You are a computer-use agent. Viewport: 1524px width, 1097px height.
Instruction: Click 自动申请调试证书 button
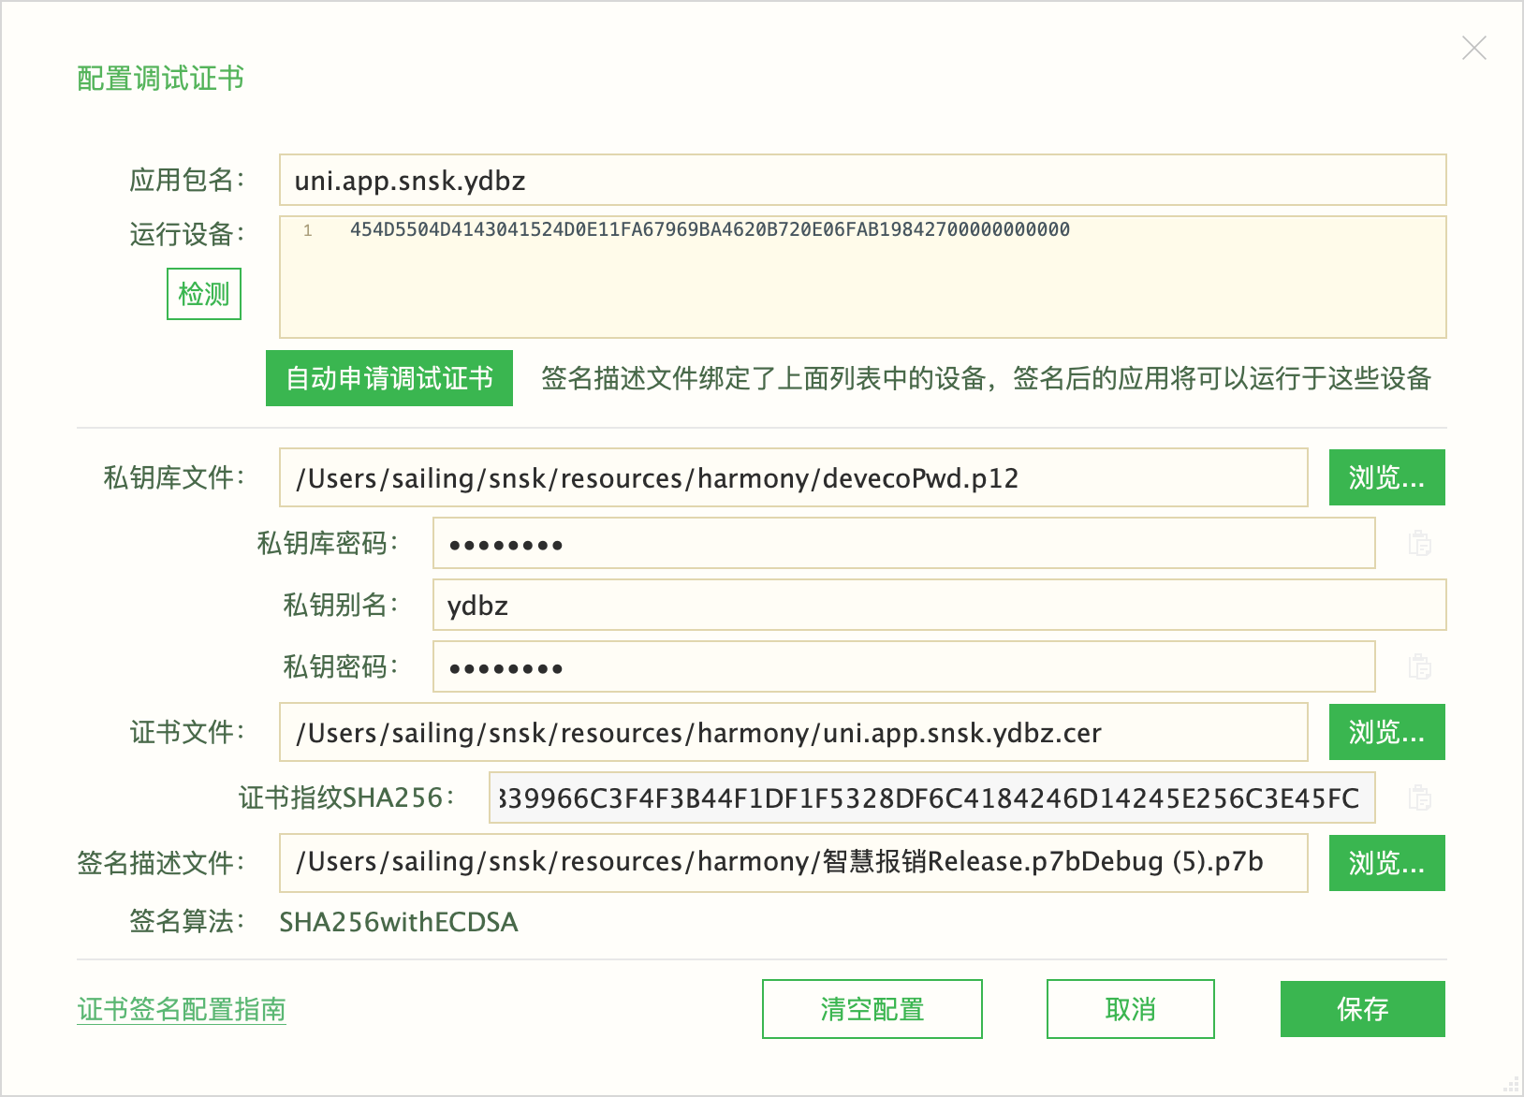pyautogui.click(x=388, y=378)
